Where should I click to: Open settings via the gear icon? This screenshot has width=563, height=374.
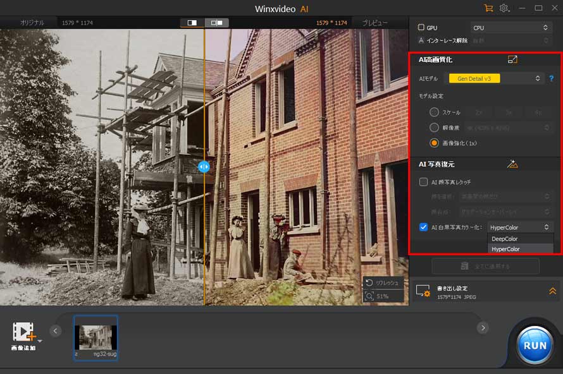(504, 8)
